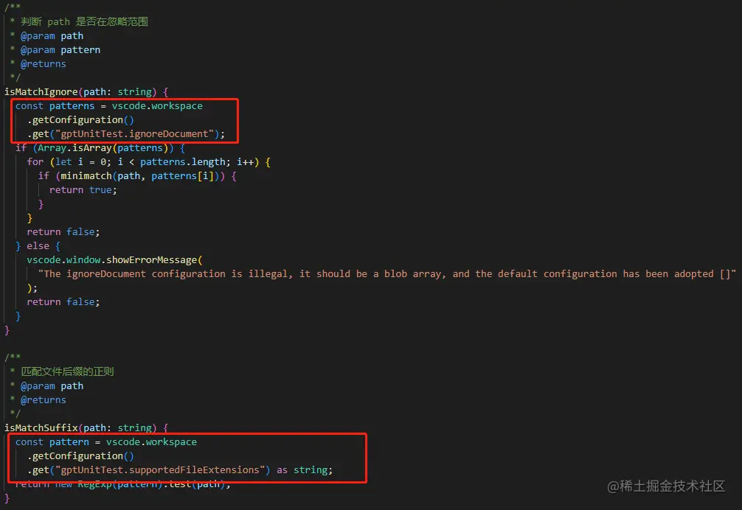Click the 'let i = 0' loop initializer
The height and width of the screenshot is (510, 742).
tap(80, 161)
